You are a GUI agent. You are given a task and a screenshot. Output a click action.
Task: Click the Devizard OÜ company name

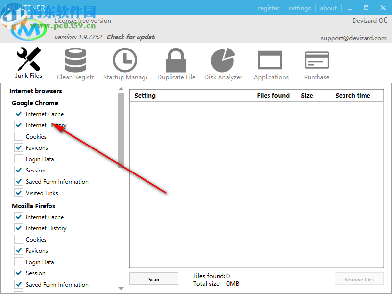[x=369, y=20]
